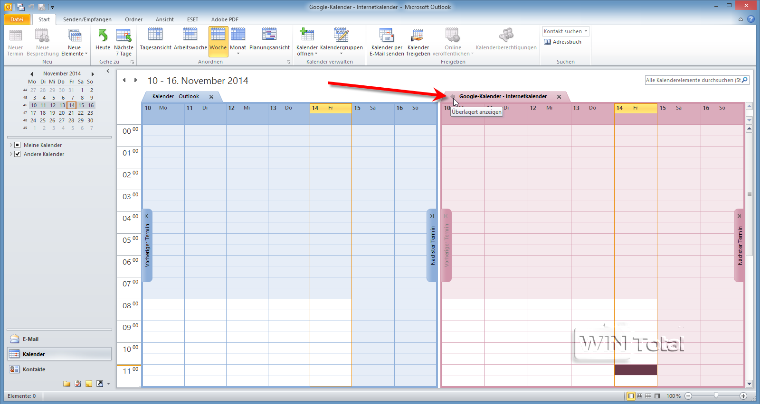Open Notes icon in navigation pane
This screenshot has width=760, height=404.
click(x=89, y=384)
